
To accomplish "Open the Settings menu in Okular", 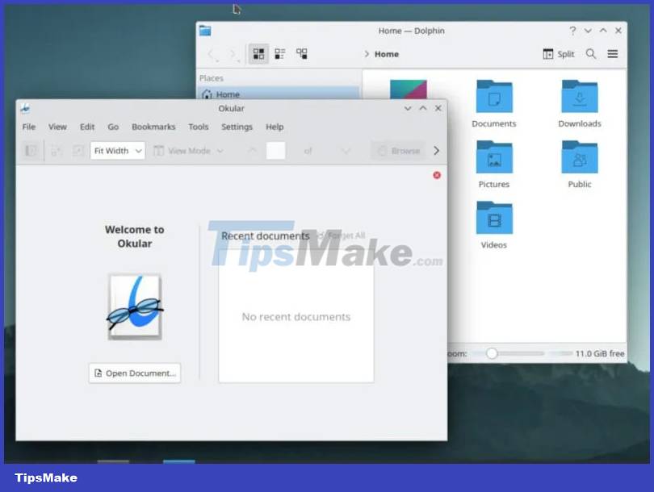I will (x=237, y=127).
